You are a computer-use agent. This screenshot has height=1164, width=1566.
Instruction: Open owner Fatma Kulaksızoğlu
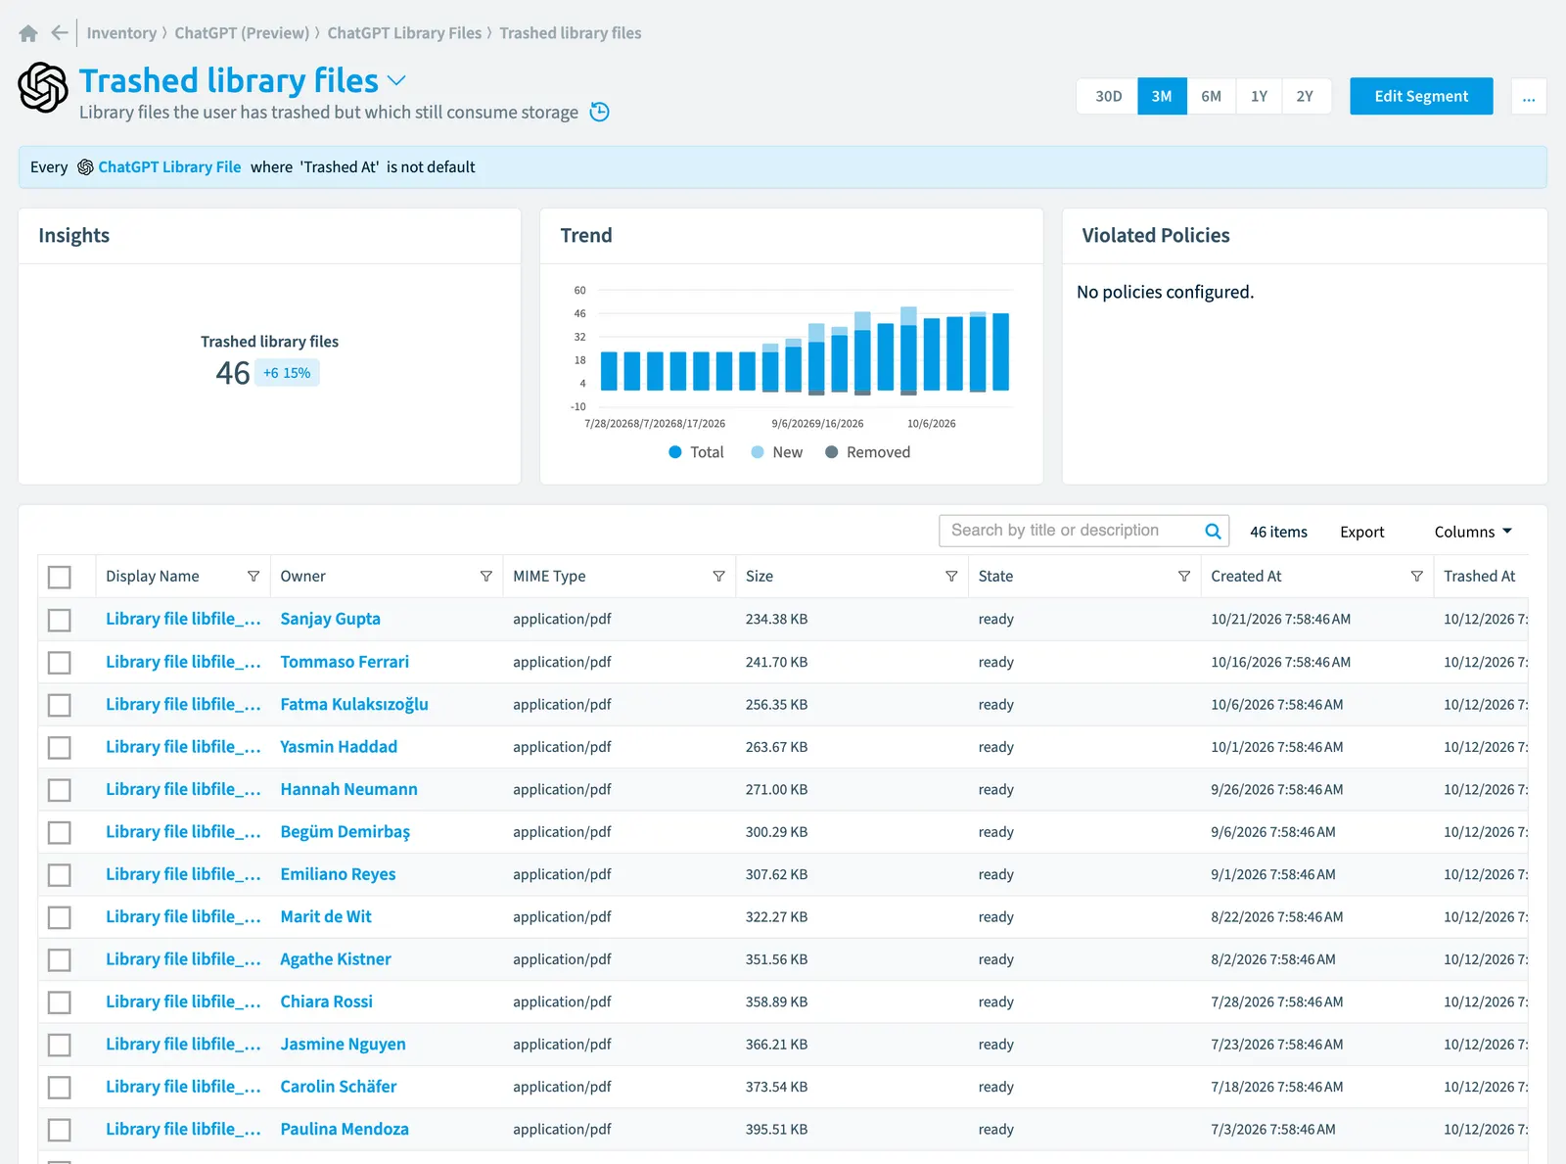(x=354, y=705)
